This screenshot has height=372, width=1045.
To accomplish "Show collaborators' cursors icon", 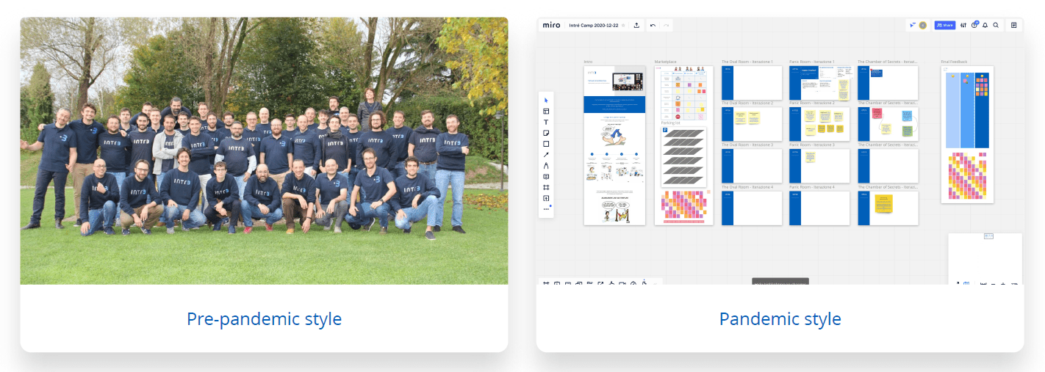I will coord(913,25).
